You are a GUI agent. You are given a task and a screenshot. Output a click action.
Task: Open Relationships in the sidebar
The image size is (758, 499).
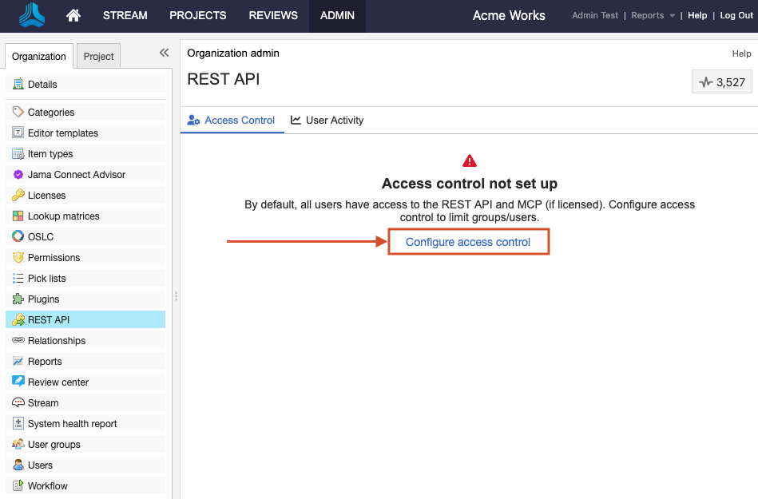[x=85, y=341]
